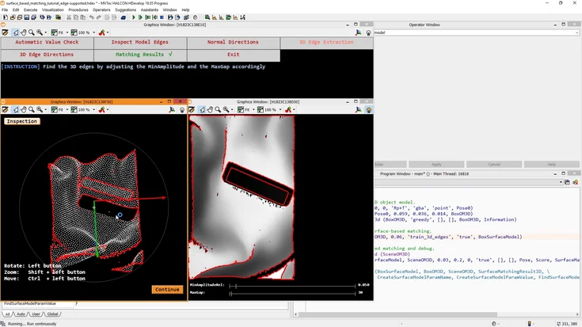Click the Exit button in the tutorial panel
Image resolution: width=582 pixels, height=327 pixels.
[x=233, y=55]
